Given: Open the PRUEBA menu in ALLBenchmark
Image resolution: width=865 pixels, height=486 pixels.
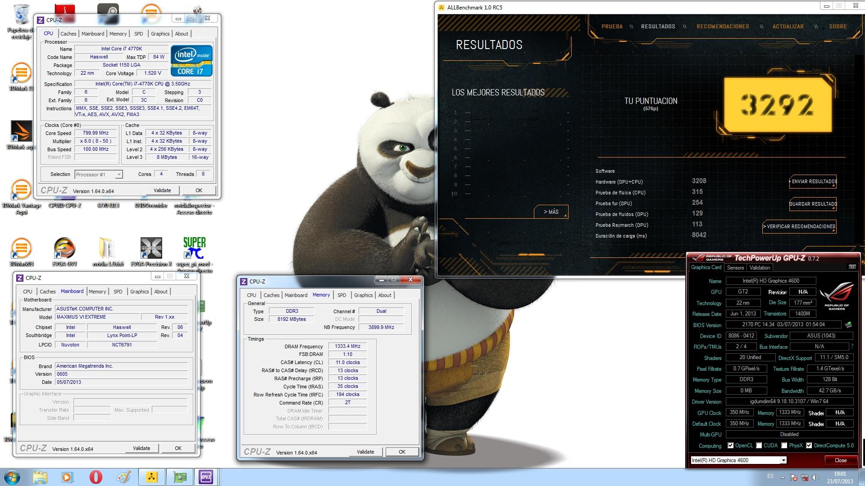Looking at the screenshot, I should (612, 27).
